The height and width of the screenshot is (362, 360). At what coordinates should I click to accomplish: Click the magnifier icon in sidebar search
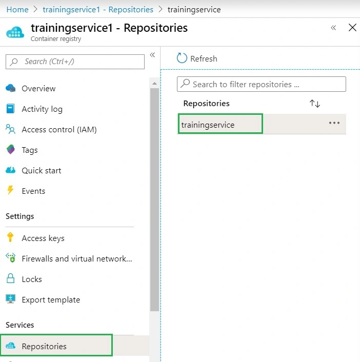[x=14, y=62]
